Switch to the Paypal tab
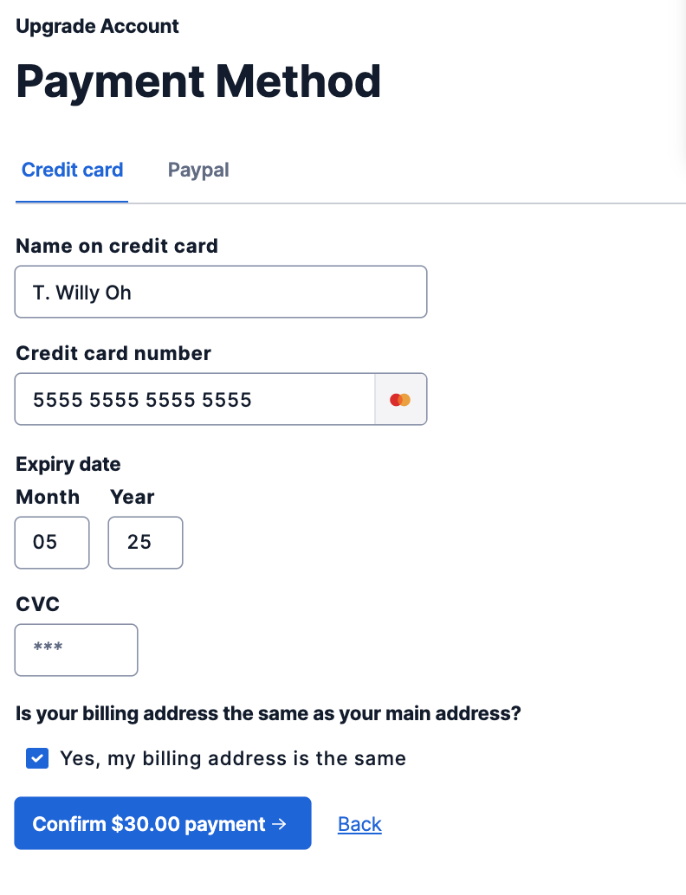This screenshot has width=686, height=895. tap(198, 171)
